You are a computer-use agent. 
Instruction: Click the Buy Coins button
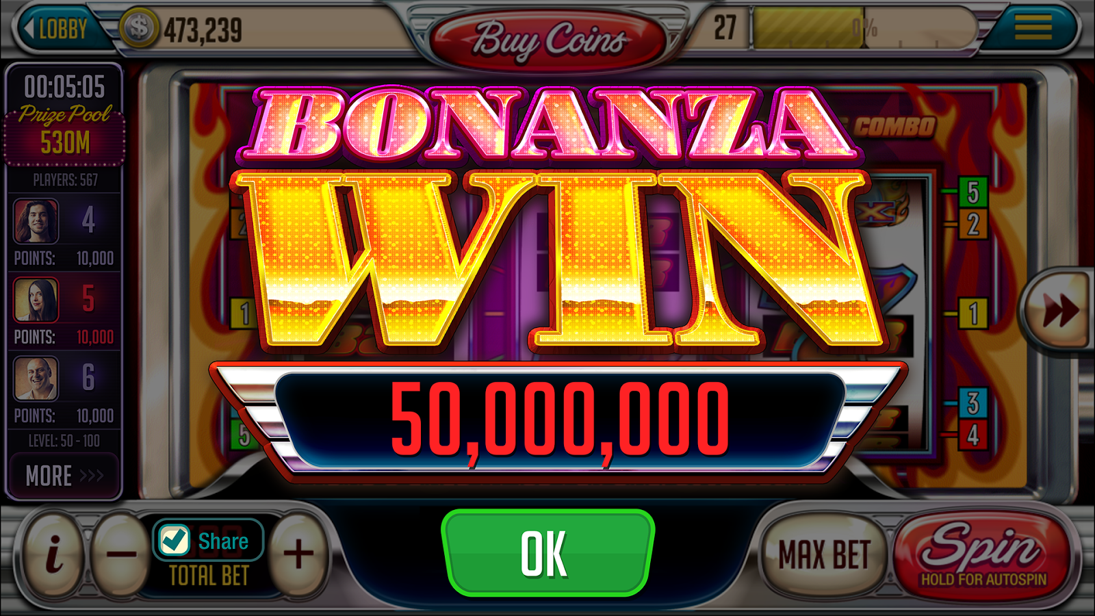coord(548,40)
